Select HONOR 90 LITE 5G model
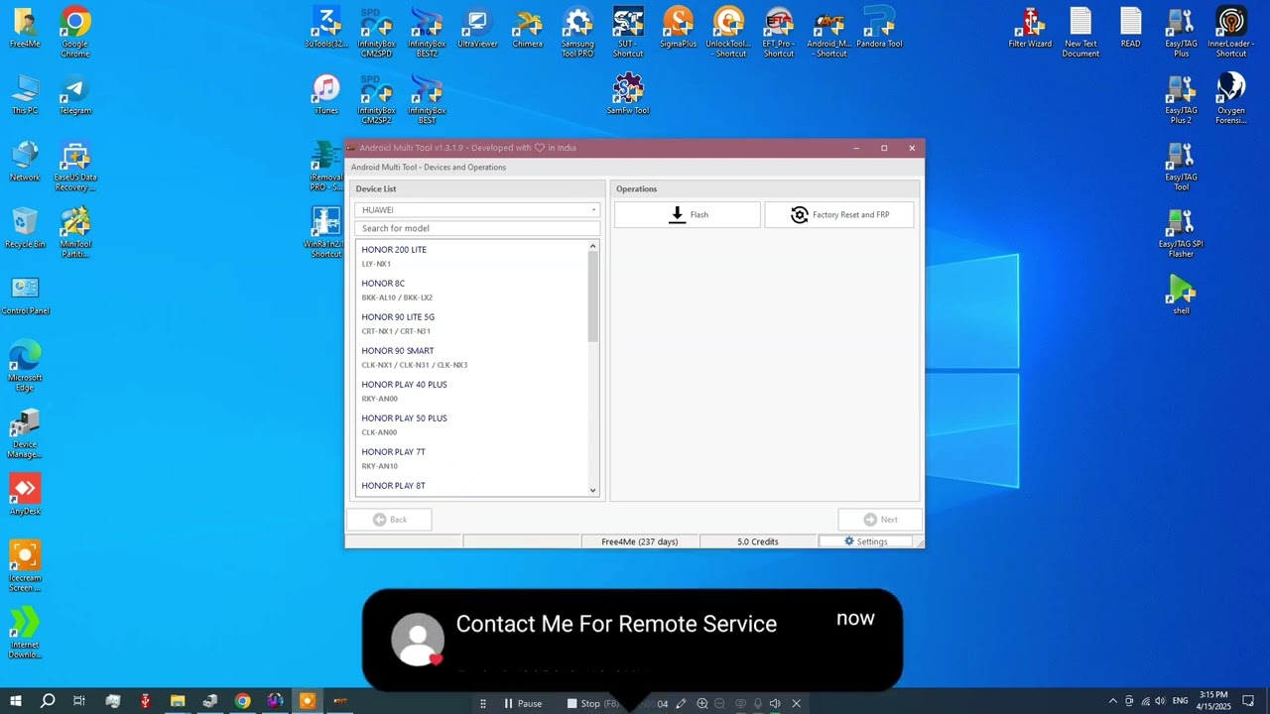Screen dimensions: 1270x714 471,323
